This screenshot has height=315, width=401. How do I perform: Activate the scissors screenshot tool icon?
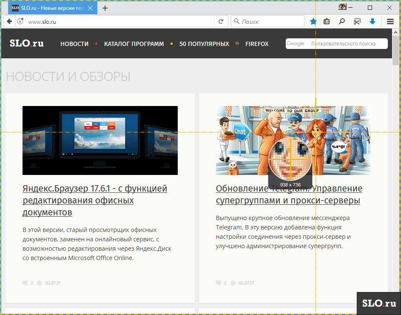[357, 22]
